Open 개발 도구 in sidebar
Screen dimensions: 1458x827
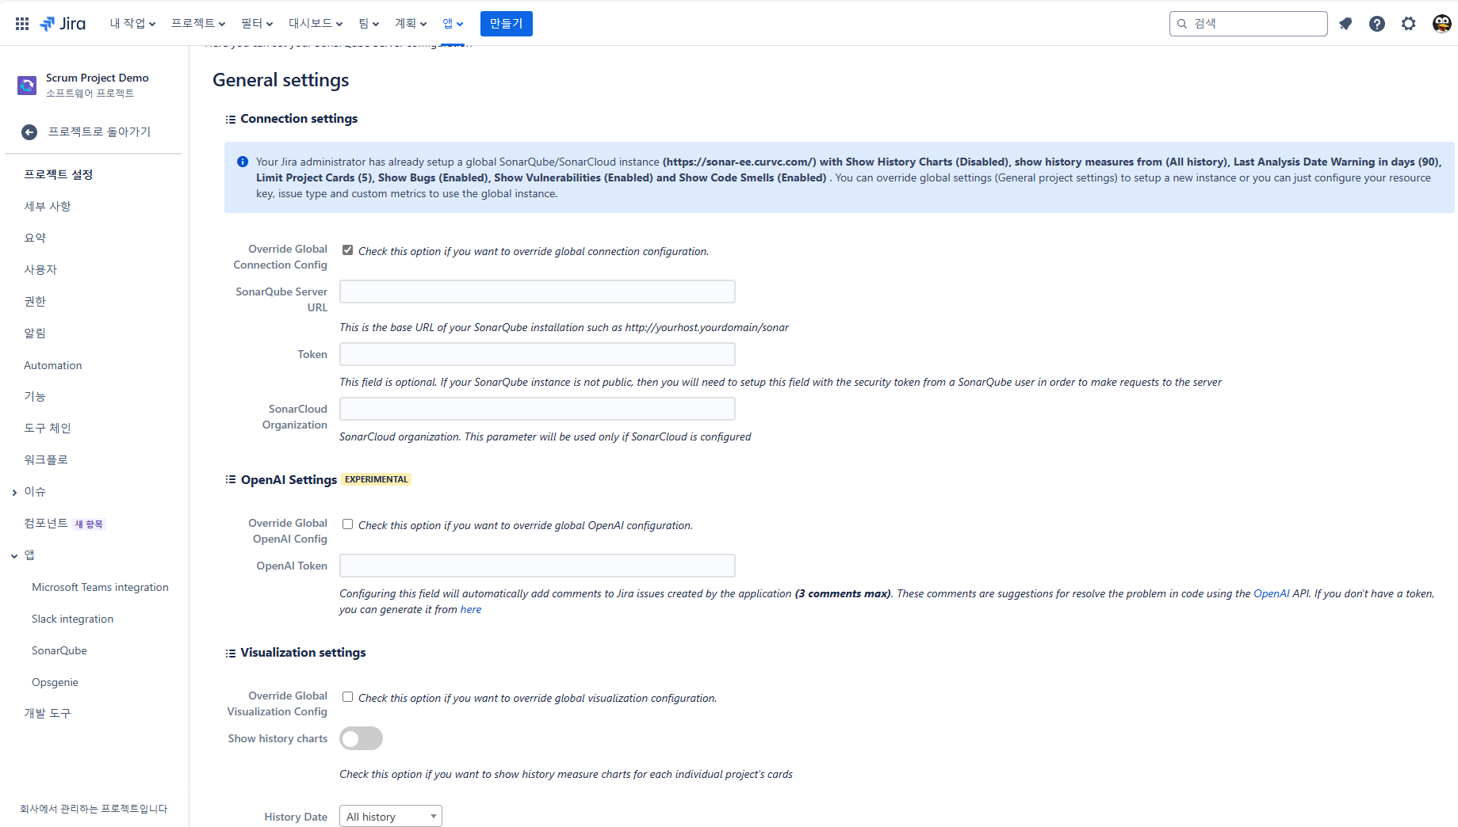click(x=48, y=713)
